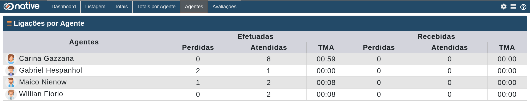Open the list menu icon
Screen dimensions: 530x111
[513, 7]
